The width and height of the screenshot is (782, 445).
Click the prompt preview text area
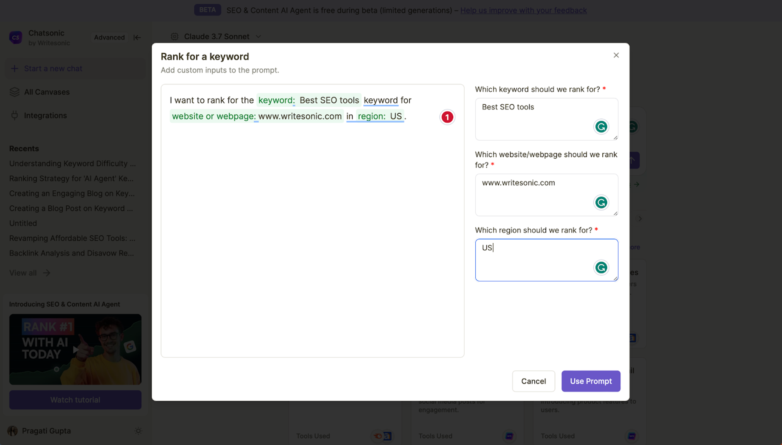(312, 221)
